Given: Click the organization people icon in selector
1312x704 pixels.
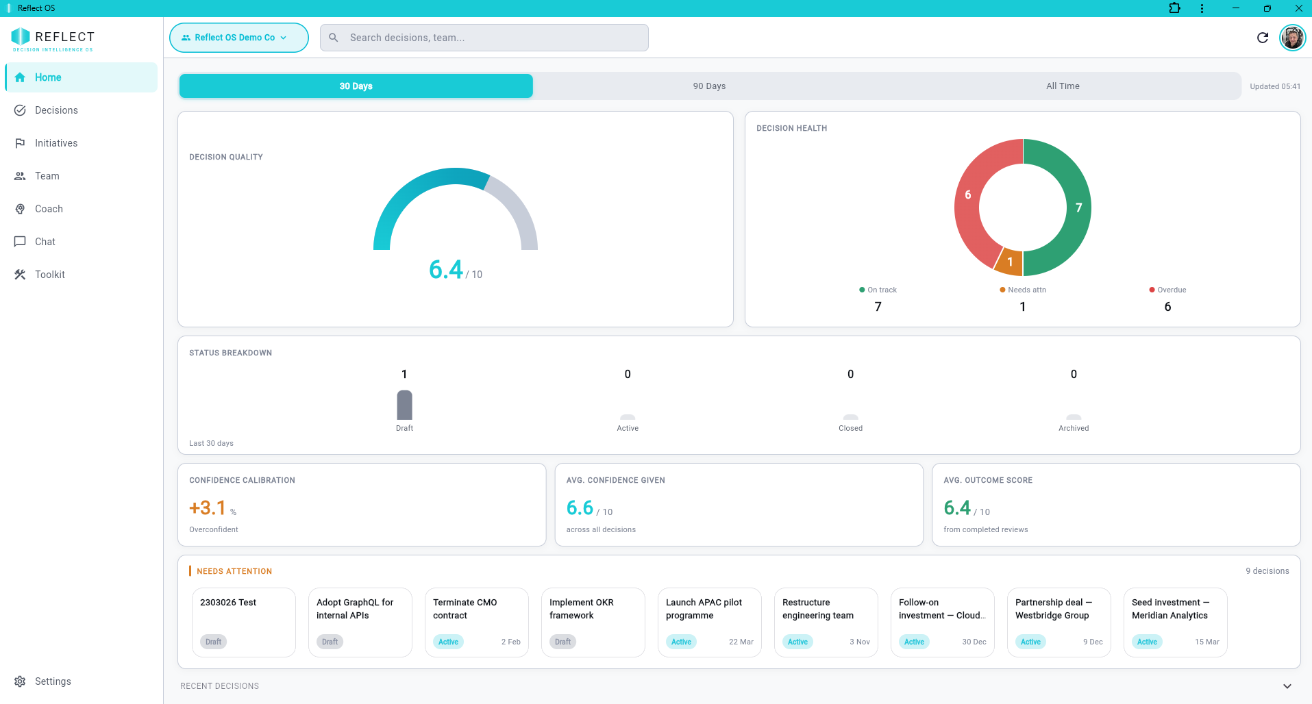Looking at the screenshot, I should click(186, 38).
